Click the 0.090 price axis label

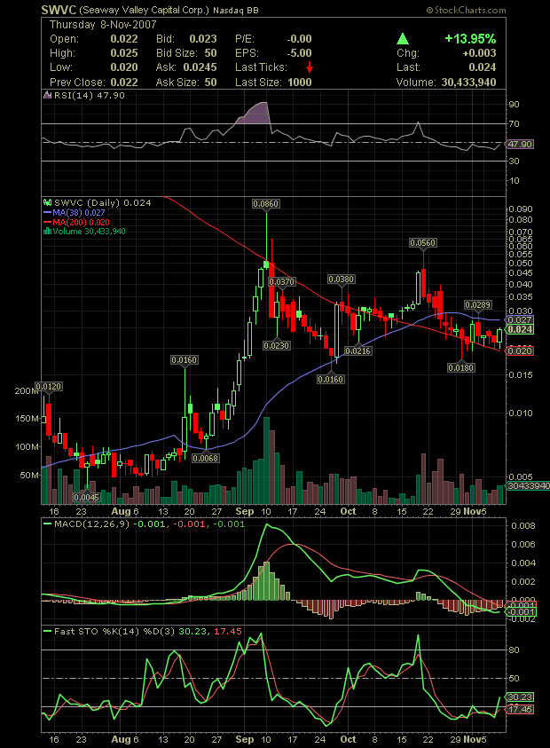[x=521, y=209]
